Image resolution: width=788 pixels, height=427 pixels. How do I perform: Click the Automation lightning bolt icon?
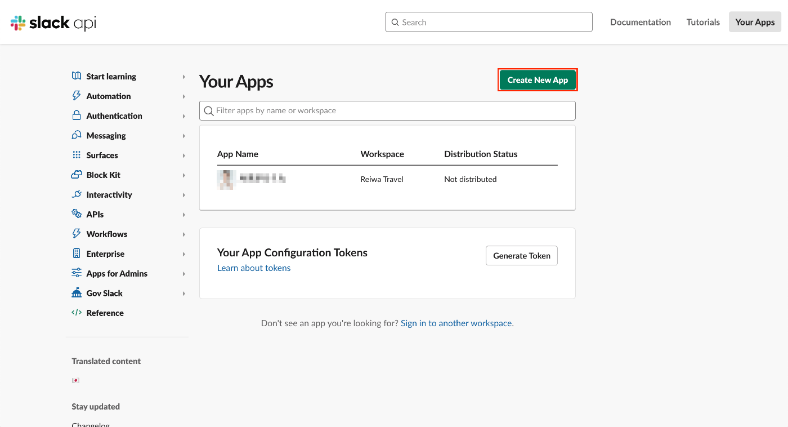[x=77, y=96]
